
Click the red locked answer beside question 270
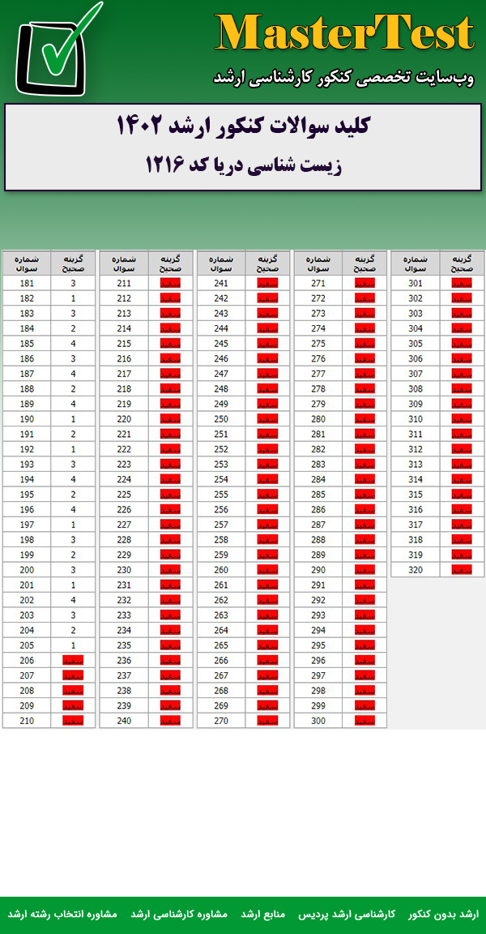pyautogui.click(x=267, y=721)
